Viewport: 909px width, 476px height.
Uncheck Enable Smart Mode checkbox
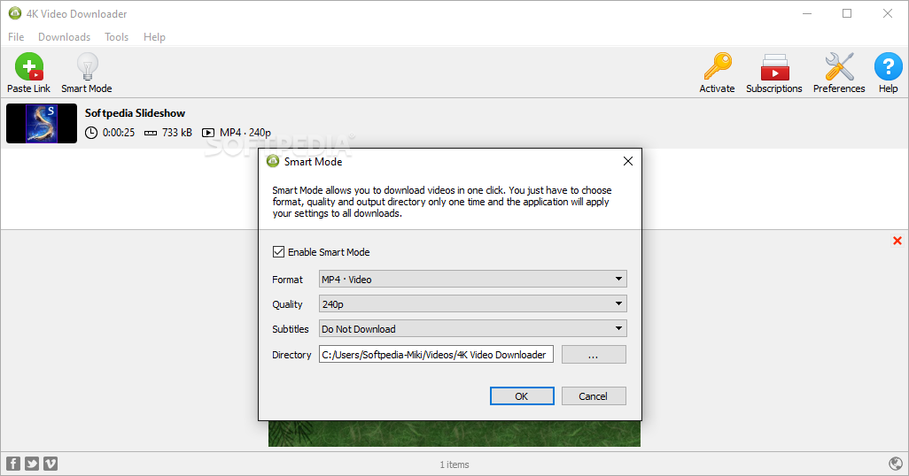pos(279,252)
